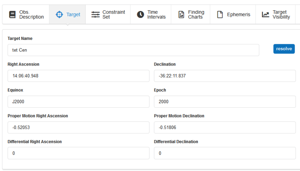
Task: Select the Target Visibility tab text
Action: coord(281,15)
